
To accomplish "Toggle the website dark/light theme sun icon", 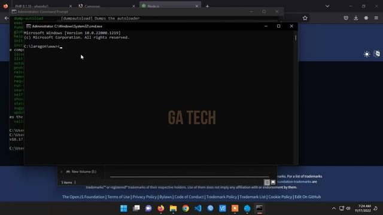I will click(x=367, y=54).
